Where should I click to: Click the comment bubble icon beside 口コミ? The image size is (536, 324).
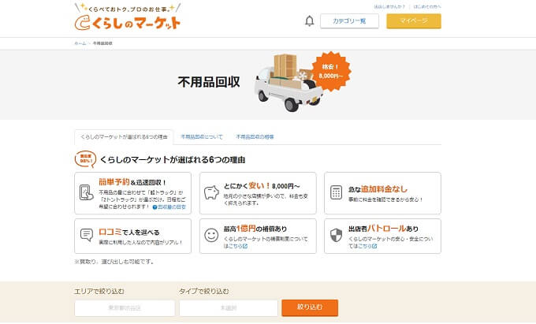[87, 235]
